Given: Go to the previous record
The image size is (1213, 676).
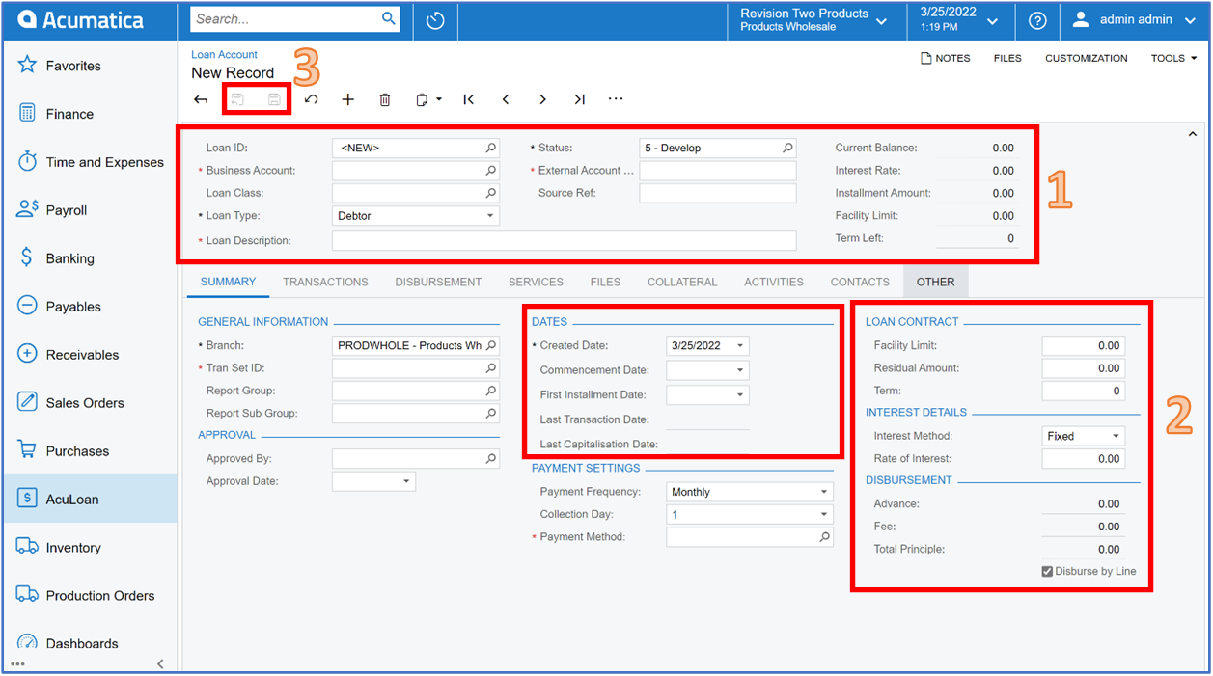Looking at the screenshot, I should point(506,99).
